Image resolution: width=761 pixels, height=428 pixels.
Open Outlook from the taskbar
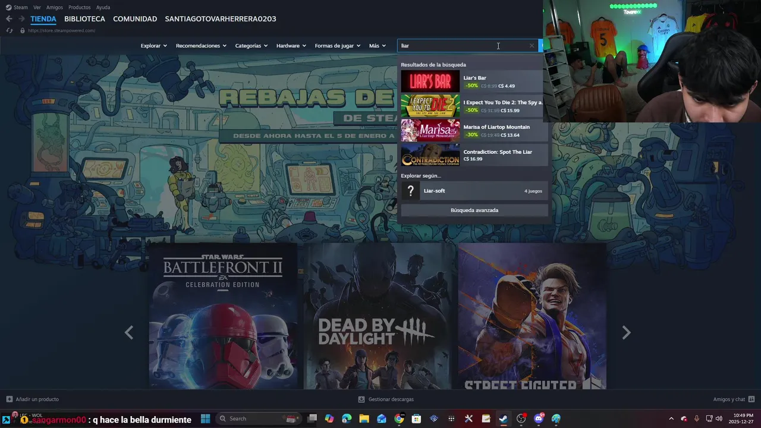(382, 418)
